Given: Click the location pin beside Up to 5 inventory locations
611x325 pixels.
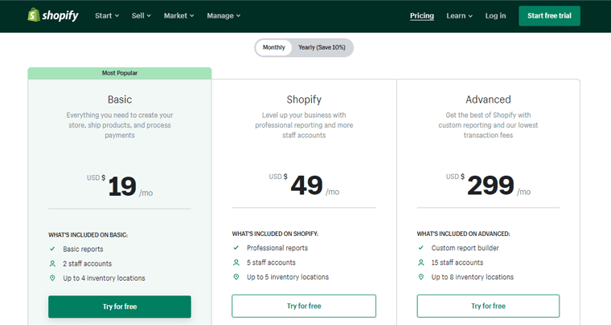Looking at the screenshot, I should tap(236, 277).
